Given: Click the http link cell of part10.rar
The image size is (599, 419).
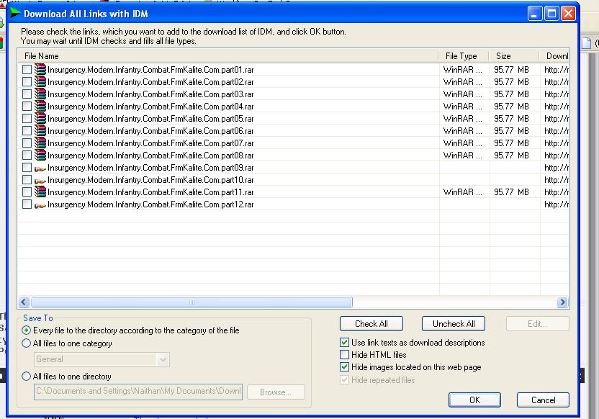Looking at the screenshot, I should tap(557, 180).
